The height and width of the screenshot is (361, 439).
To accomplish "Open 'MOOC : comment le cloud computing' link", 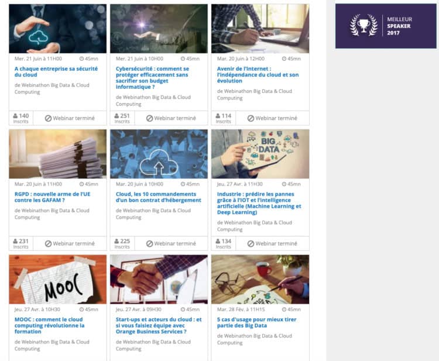I will 49,325.
